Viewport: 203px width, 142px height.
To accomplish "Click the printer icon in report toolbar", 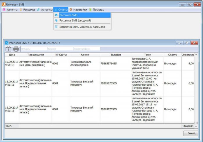I will (16, 49).
